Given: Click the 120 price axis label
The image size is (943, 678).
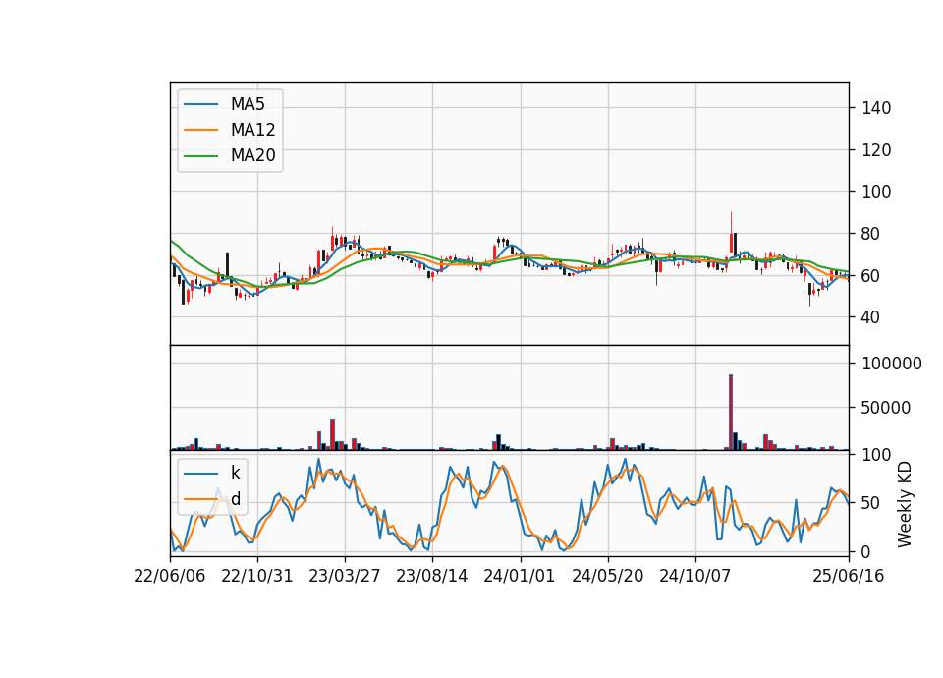Looking at the screenshot, I should click(x=876, y=150).
